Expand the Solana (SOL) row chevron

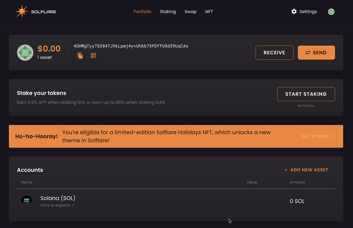coord(73,205)
